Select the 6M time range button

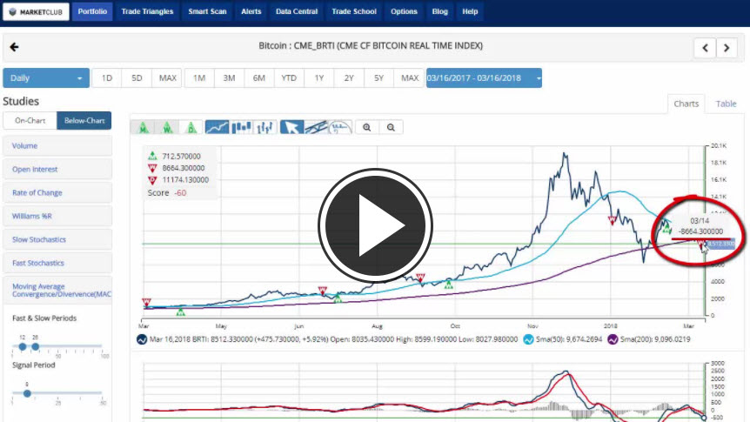tap(259, 78)
